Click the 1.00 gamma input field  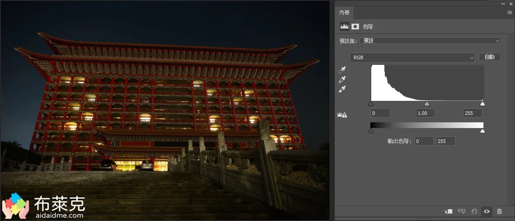(x=425, y=113)
